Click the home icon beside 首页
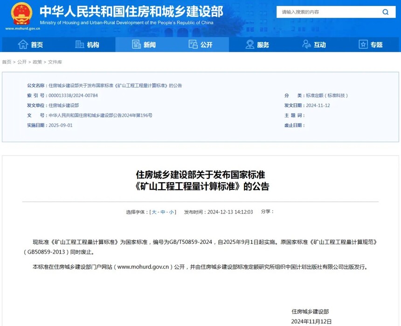 click(x=23, y=44)
